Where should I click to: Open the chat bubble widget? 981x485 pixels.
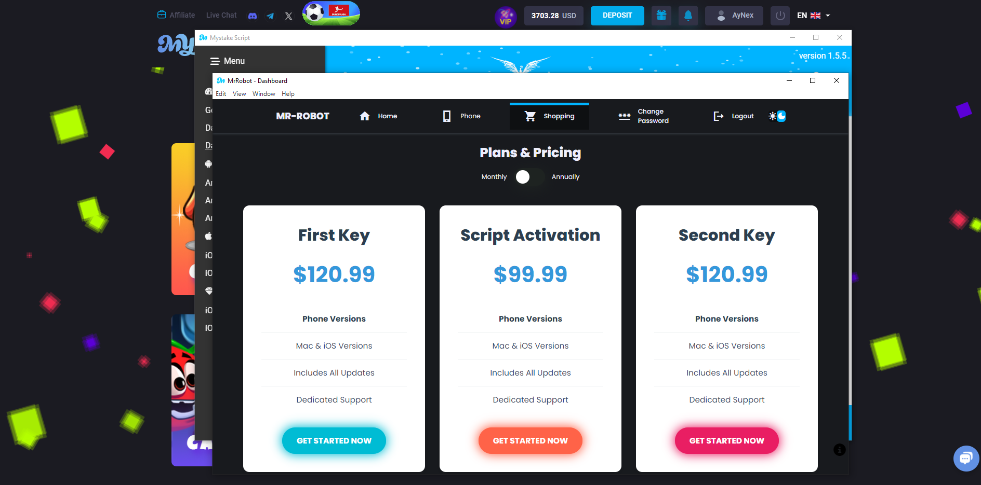pyautogui.click(x=966, y=458)
